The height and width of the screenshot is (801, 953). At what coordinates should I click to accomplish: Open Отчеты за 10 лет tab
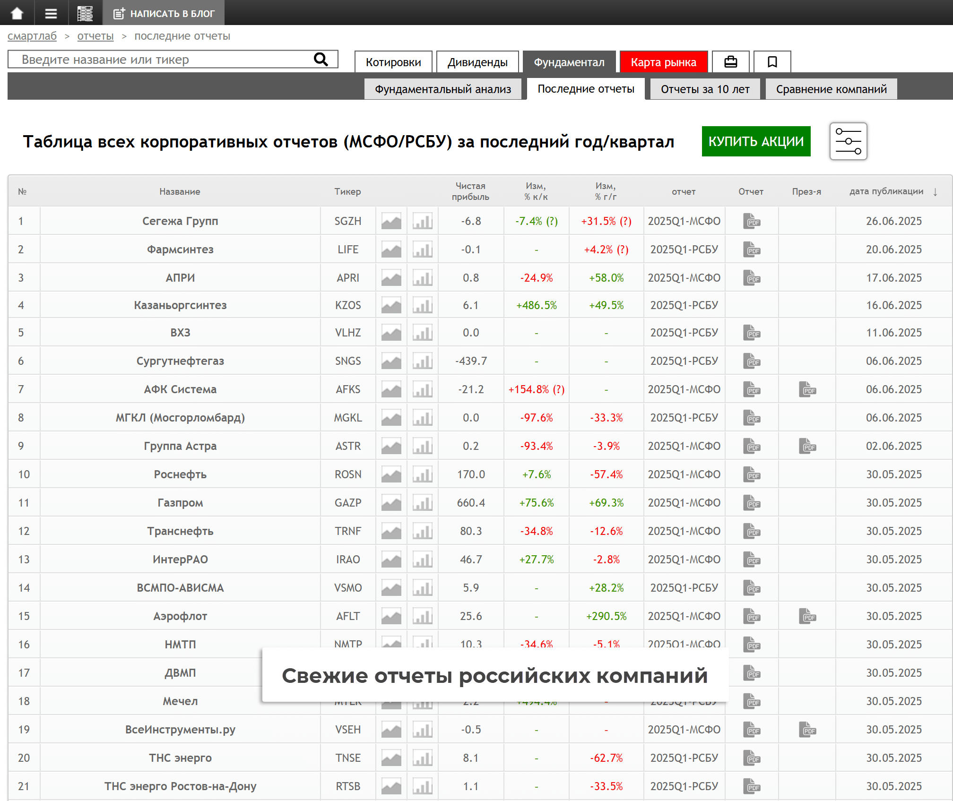pos(705,89)
